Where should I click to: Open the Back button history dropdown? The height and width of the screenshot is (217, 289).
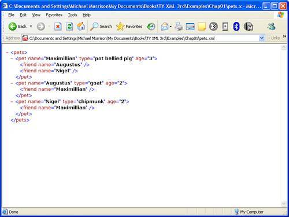(x=31, y=26)
